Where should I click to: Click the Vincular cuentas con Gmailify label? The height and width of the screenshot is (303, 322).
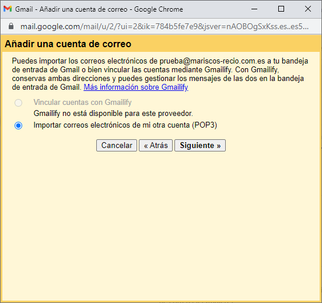pos(83,102)
